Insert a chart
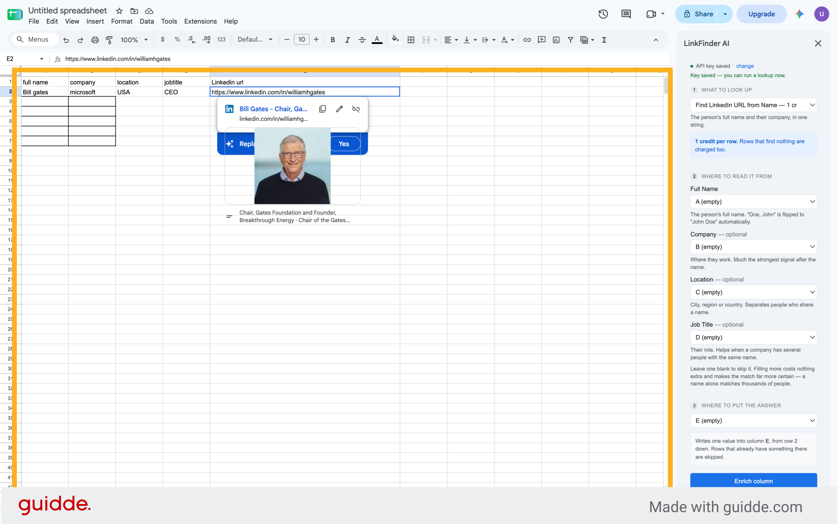This screenshot has height=524, width=838. click(x=556, y=40)
